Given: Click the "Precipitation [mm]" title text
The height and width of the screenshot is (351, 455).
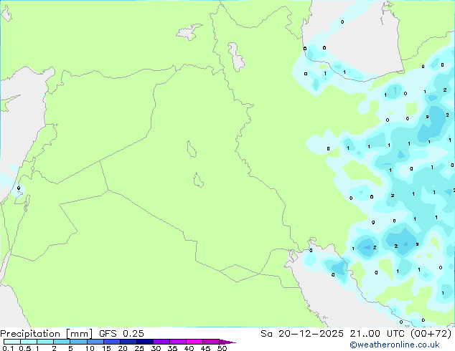Looking at the screenshot, I should (47, 334).
